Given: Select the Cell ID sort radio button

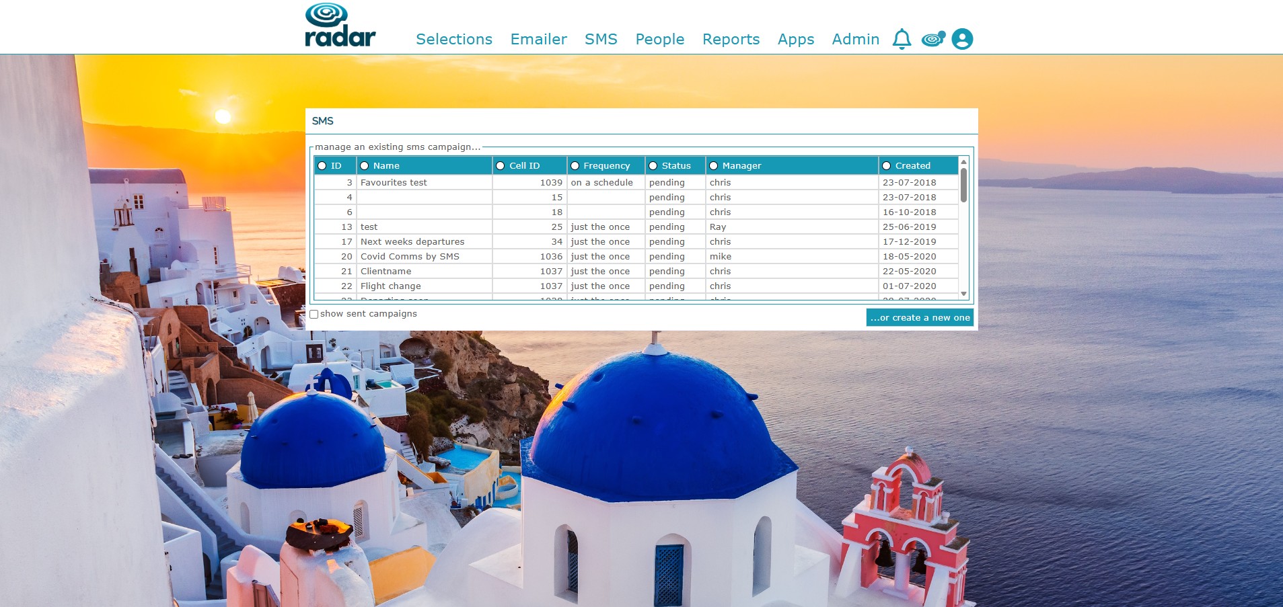Looking at the screenshot, I should (x=500, y=166).
